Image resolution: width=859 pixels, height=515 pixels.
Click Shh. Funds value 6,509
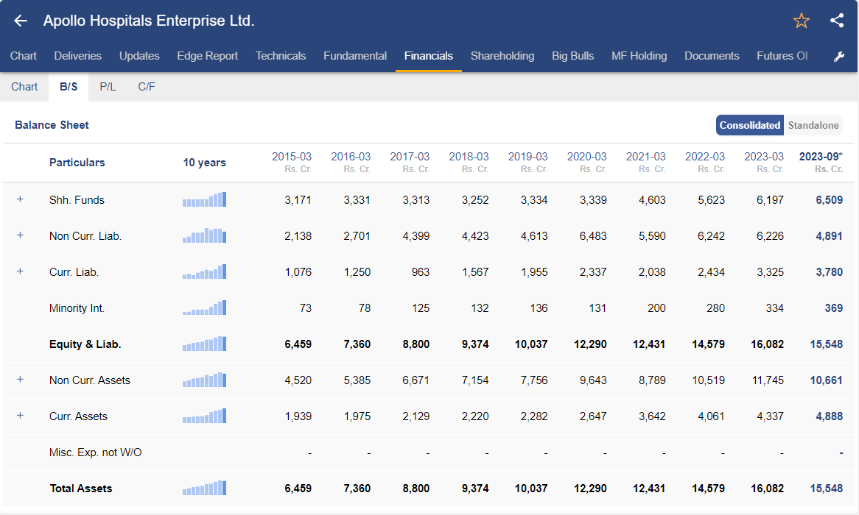point(829,200)
